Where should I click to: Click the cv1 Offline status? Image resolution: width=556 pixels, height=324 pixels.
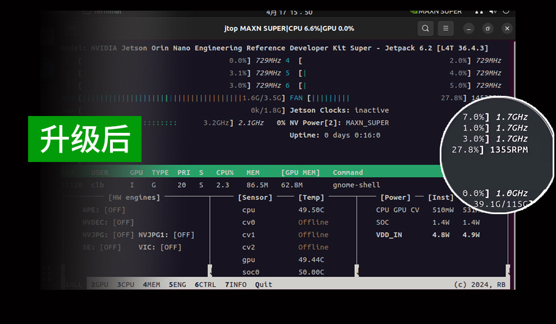(x=313, y=235)
